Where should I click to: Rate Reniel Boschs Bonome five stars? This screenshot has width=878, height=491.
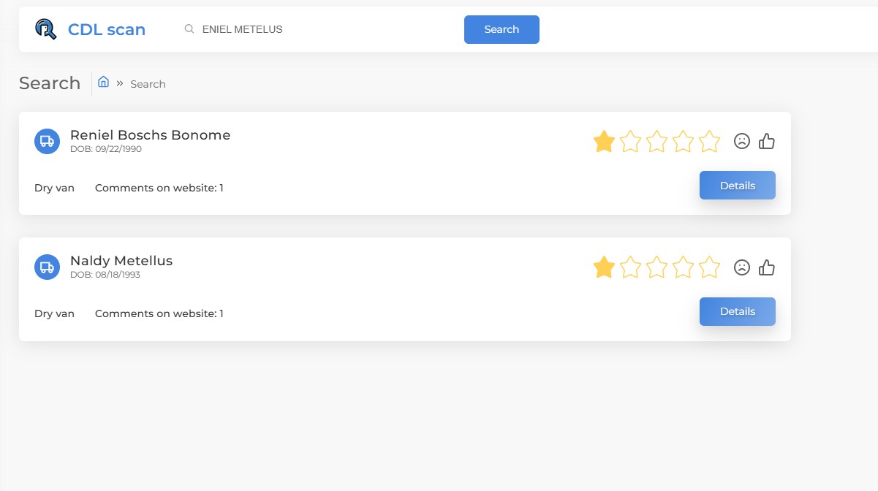point(709,141)
